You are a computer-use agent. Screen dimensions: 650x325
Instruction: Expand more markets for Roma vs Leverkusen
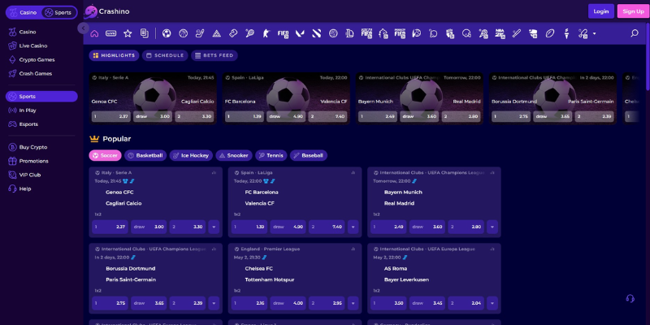click(492, 303)
